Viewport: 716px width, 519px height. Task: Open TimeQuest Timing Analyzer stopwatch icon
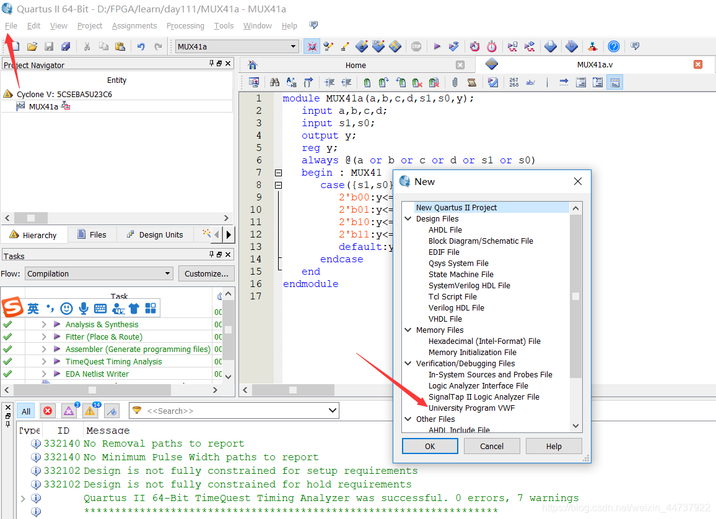[x=492, y=46]
